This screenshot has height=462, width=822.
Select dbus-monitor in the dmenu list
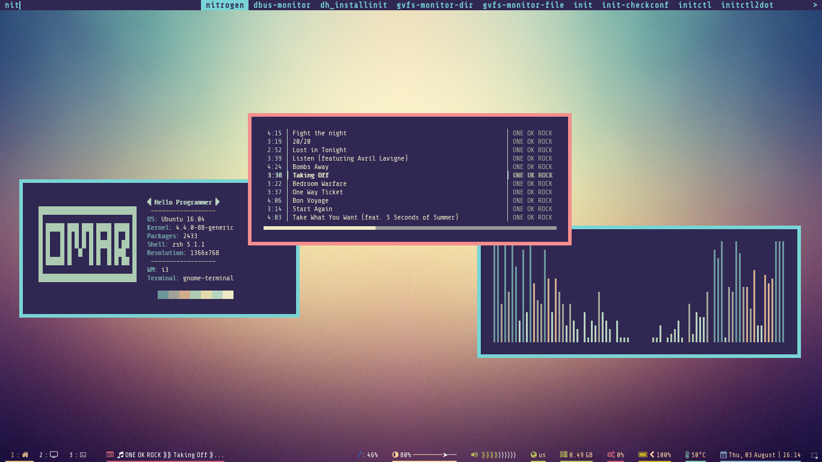point(282,5)
